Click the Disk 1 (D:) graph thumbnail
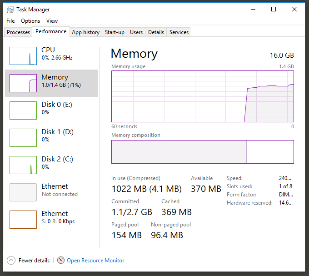The height and width of the screenshot is (276, 309). point(23,138)
